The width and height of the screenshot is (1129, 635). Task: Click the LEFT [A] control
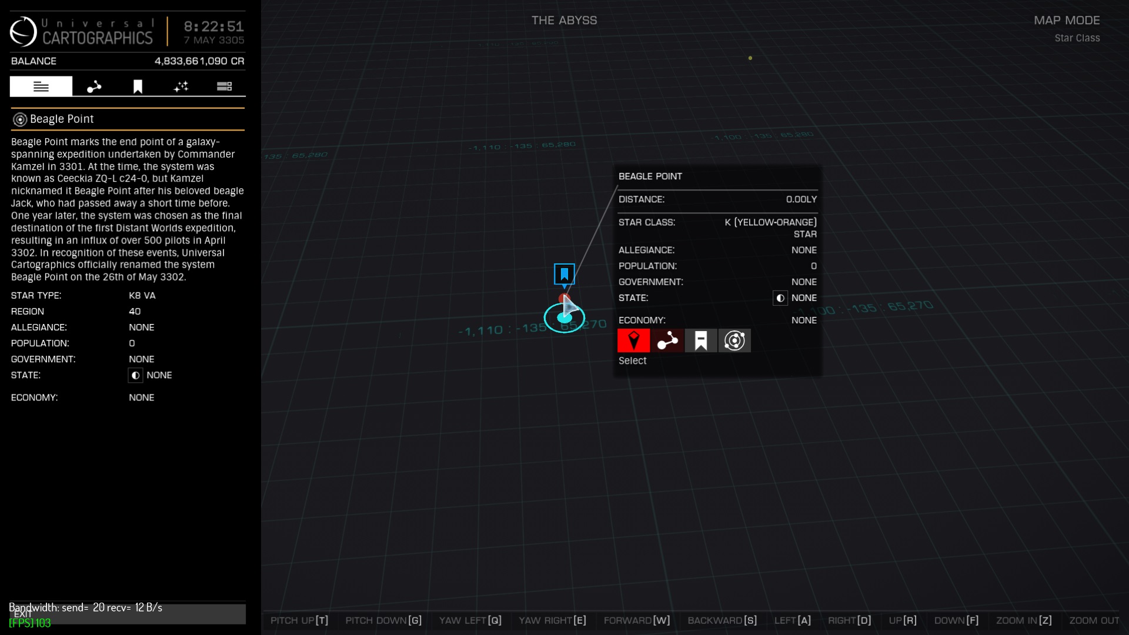[793, 620]
